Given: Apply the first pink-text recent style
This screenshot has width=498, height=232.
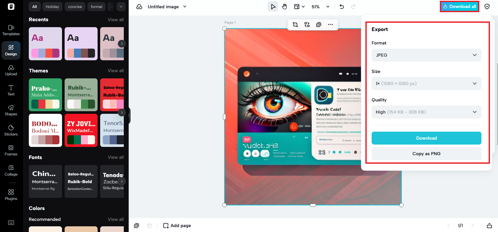Looking at the screenshot, I should (45, 44).
